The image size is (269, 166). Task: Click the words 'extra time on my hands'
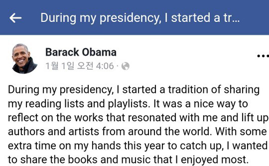[x=64, y=146]
